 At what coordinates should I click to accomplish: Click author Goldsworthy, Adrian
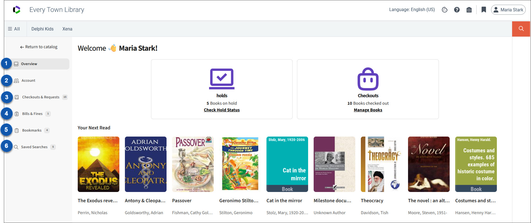pyautogui.click(x=144, y=213)
